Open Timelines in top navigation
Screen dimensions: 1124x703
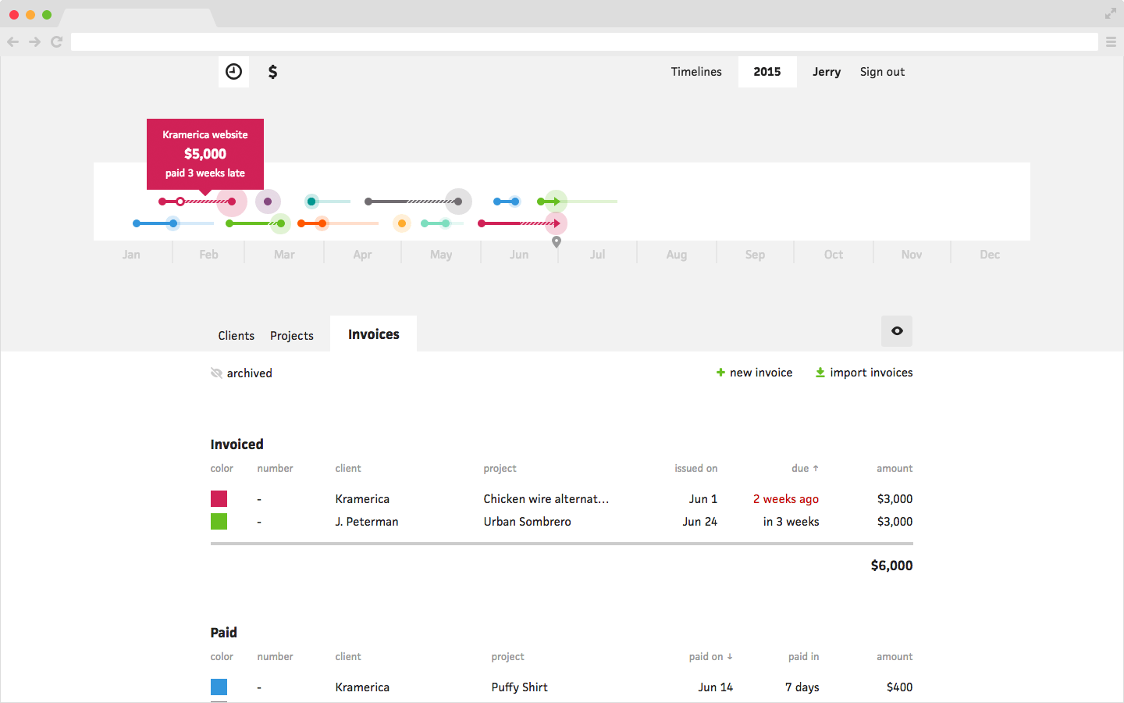coord(696,72)
